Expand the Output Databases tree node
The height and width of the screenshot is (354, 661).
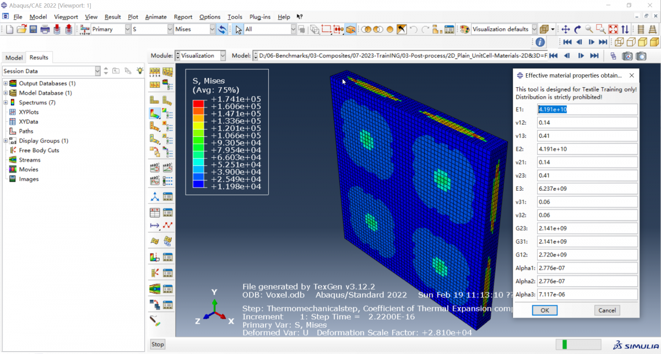tap(6, 83)
